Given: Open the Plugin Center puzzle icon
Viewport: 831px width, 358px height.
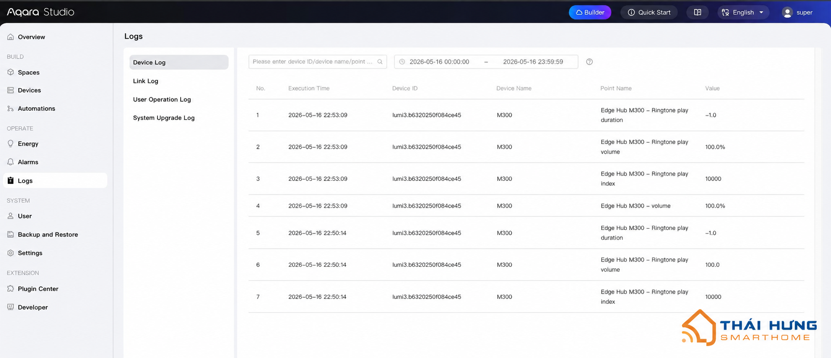Looking at the screenshot, I should point(10,288).
